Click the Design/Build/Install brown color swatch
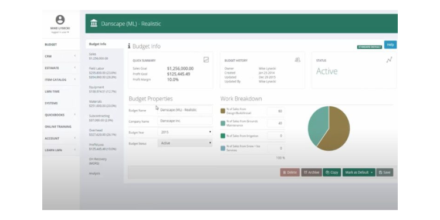This screenshot has height=220, width=440. click(x=223, y=111)
